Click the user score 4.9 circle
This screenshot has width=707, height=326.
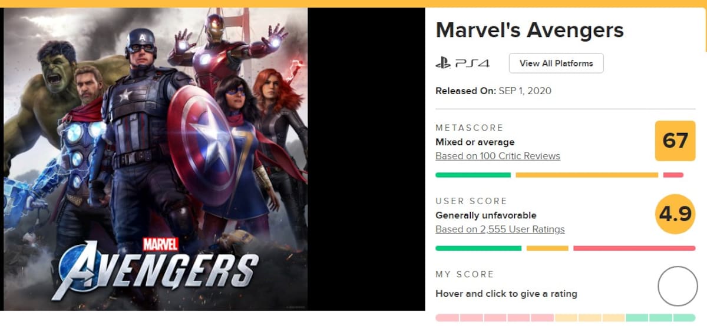675,214
